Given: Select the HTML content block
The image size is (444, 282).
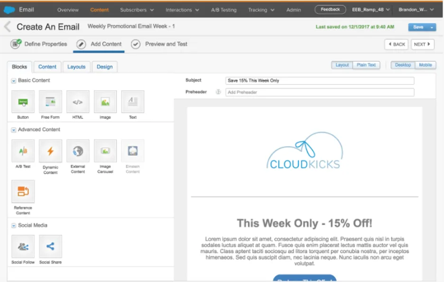Looking at the screenshot, I should click(x=78, y=102).
